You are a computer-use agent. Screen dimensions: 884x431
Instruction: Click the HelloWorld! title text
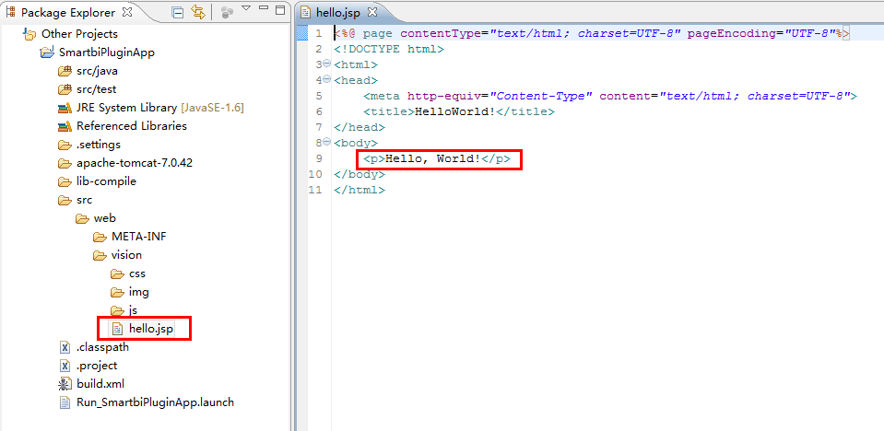coord(455,111)
